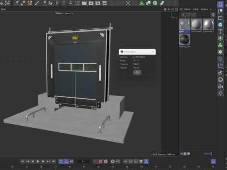Click the Light object icon

coord(220,93)
